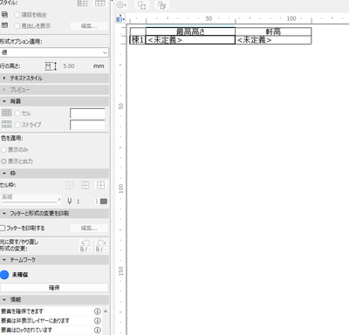349x335 pixels.
Task: Select the <未定義> cell under 最高高さ
Action: (x=190, y=40)
